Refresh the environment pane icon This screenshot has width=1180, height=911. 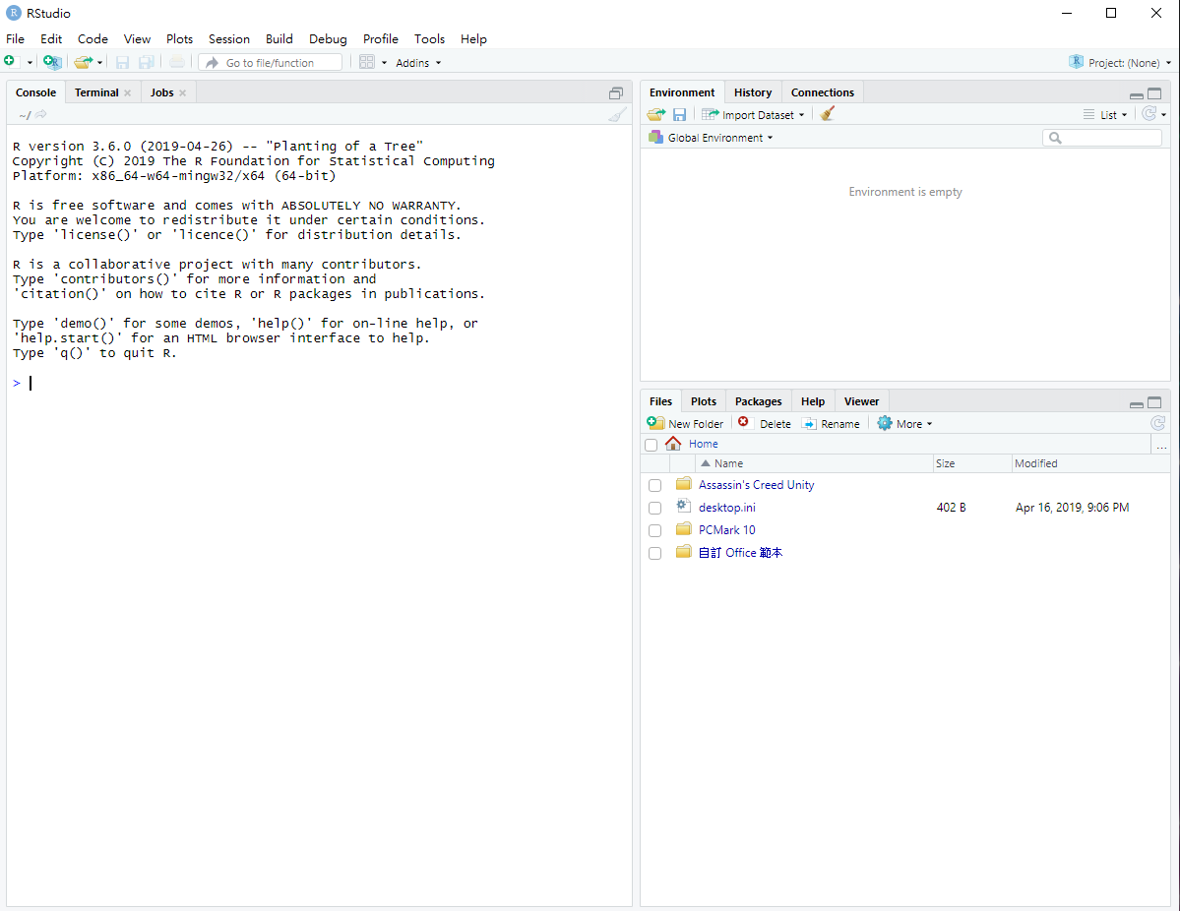coord(1149,113)
